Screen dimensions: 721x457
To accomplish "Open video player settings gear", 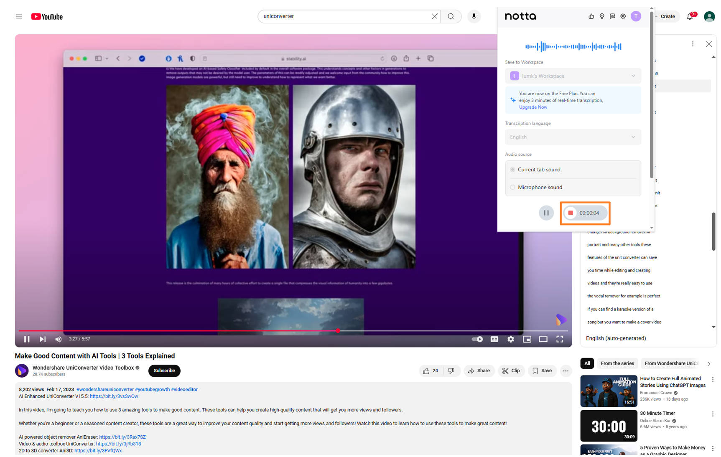I will pyautogui.click(x=510, y=339).
